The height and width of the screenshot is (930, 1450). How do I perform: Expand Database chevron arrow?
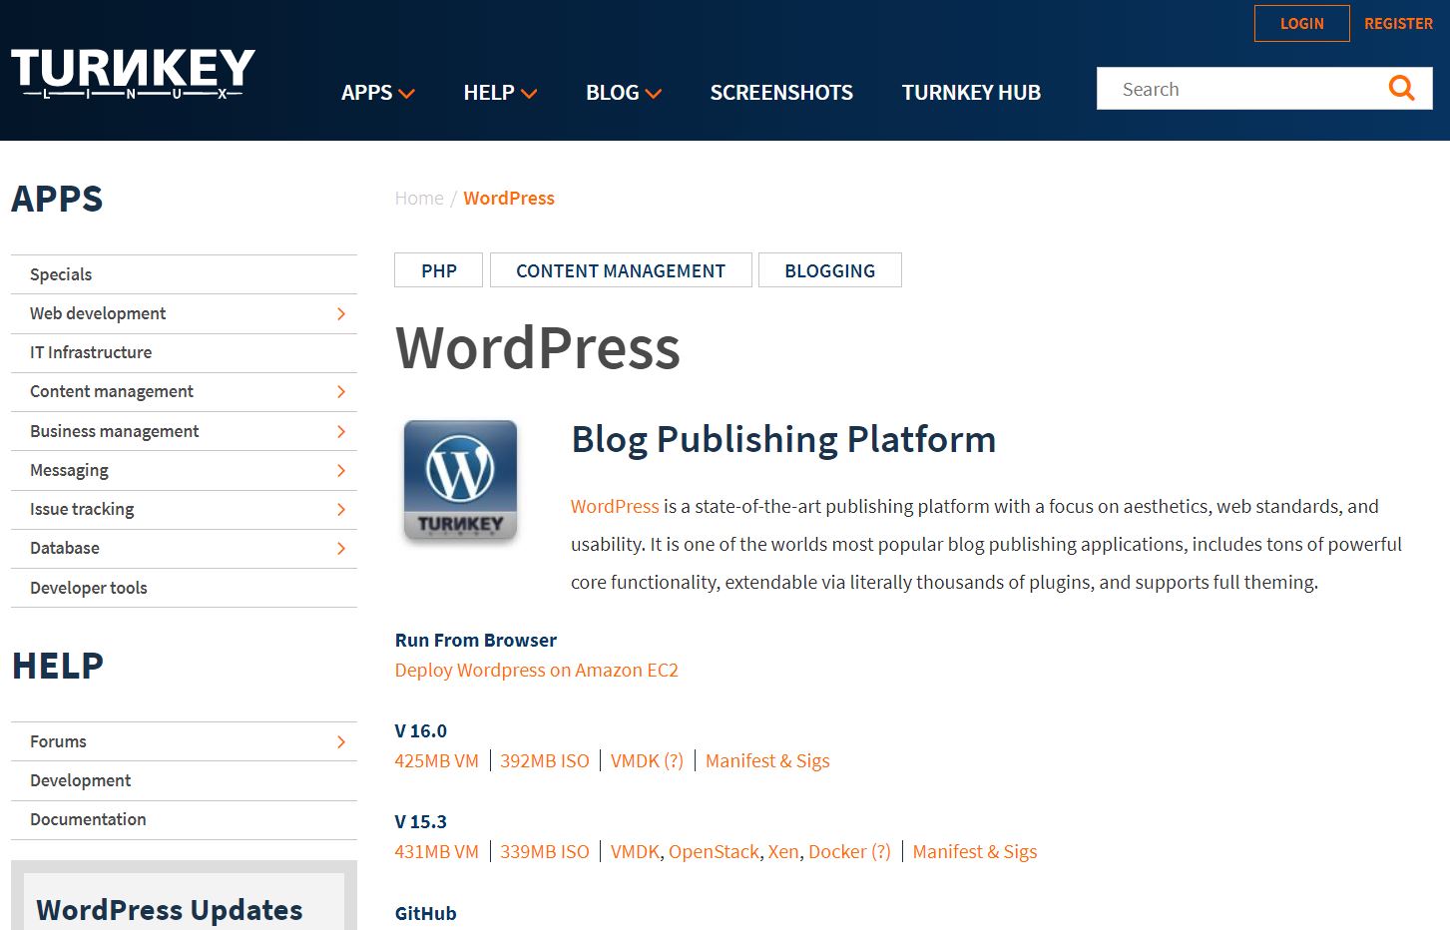[341, 549]
